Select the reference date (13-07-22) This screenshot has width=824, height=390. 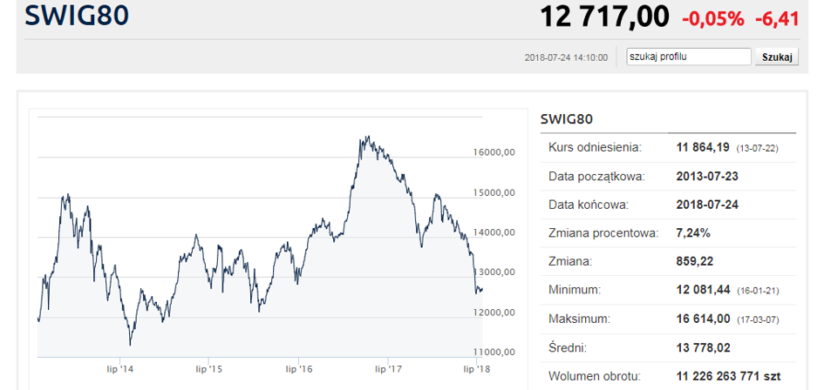(757, 148)
